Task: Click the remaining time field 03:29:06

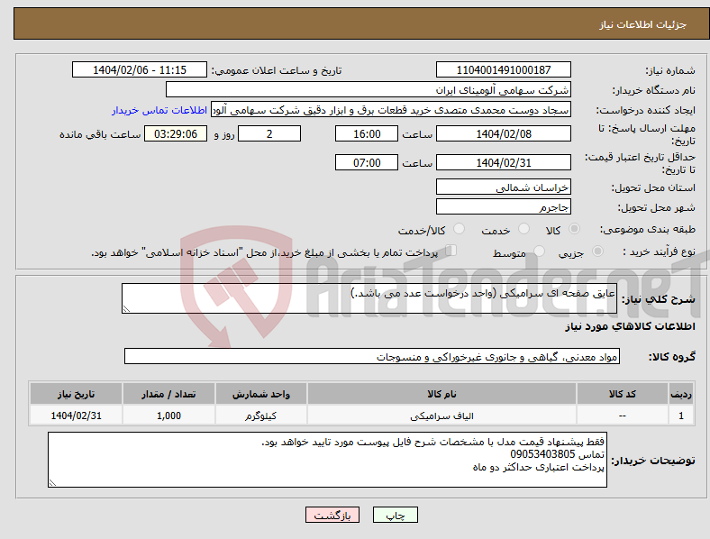Action: (x=176, y=133)
